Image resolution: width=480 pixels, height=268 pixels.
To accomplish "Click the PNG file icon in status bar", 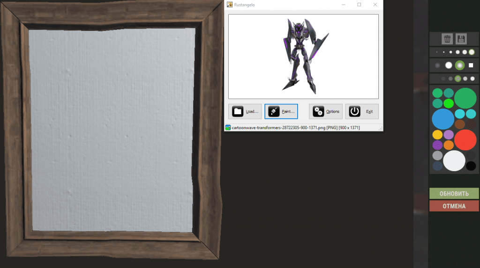I will 228,128.
